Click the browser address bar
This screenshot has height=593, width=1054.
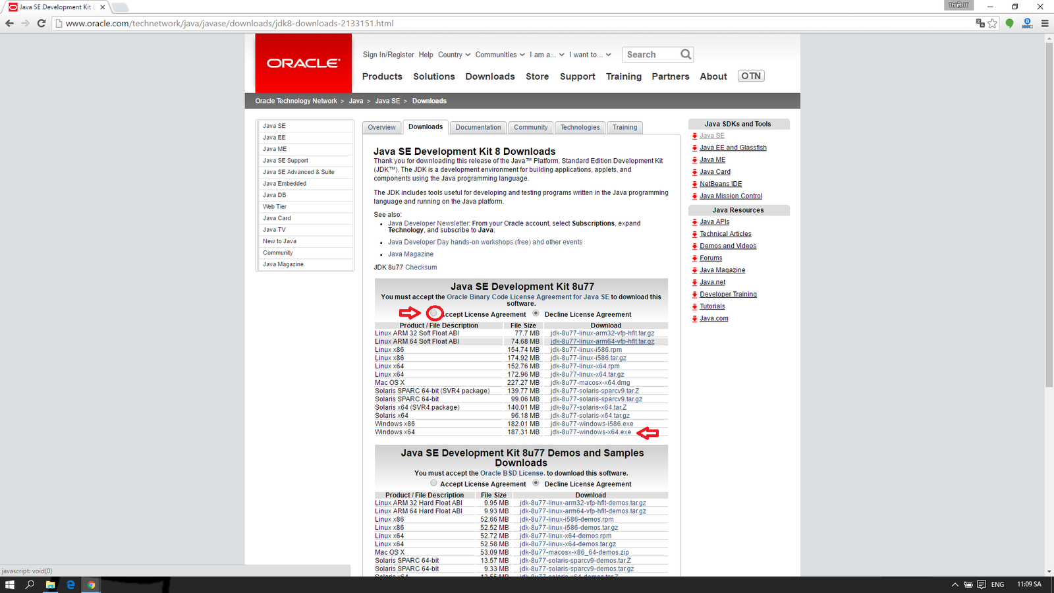coord(514,23)
